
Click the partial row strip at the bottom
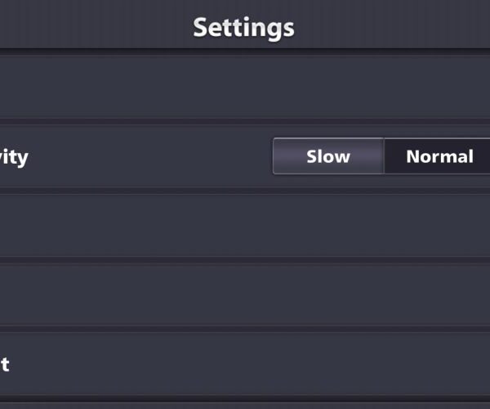tap(245, 405)
